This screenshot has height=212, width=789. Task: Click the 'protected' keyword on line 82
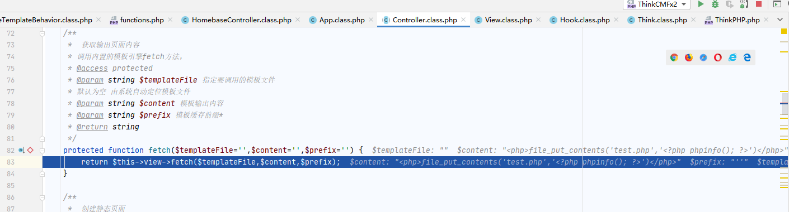[x=83, y=150]
